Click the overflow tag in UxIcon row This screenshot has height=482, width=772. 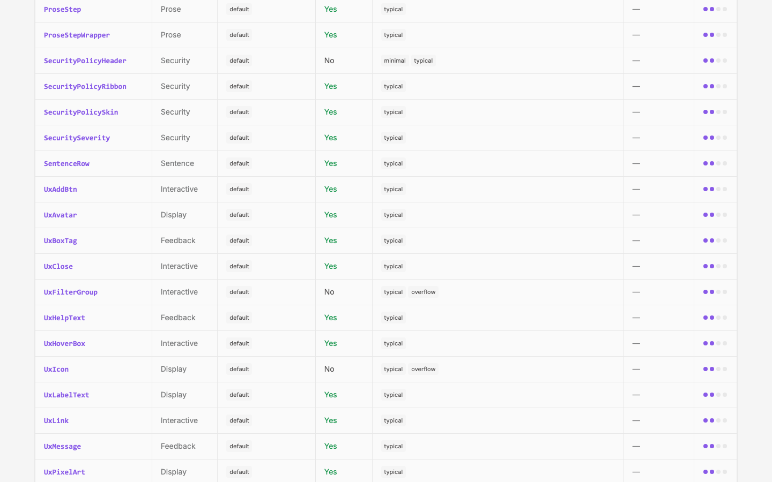pyautogui.click(x=423, y=369)
